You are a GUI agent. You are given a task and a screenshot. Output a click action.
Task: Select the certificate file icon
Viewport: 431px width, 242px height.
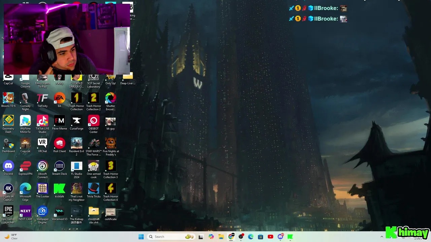click(x=110, y=213)
